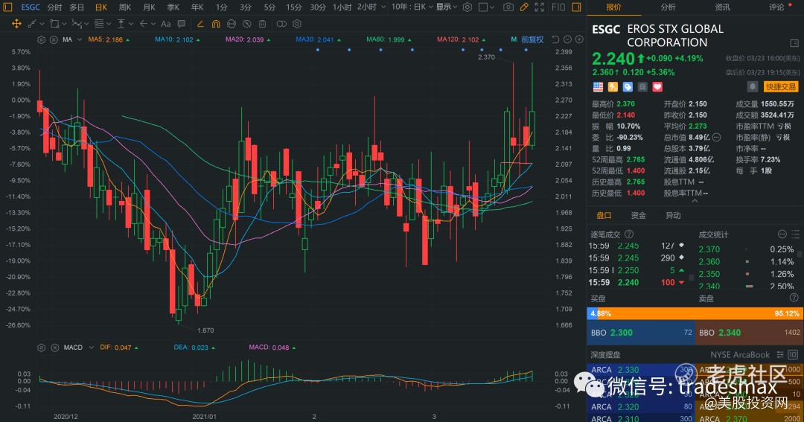Expand arrow tool options dropdown

point(154,24)
